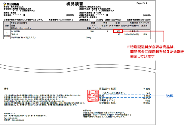Select the quote expiry date '2024/09/28'
The height and width of the screenshot is (140, 184).
tap(146, 20)
